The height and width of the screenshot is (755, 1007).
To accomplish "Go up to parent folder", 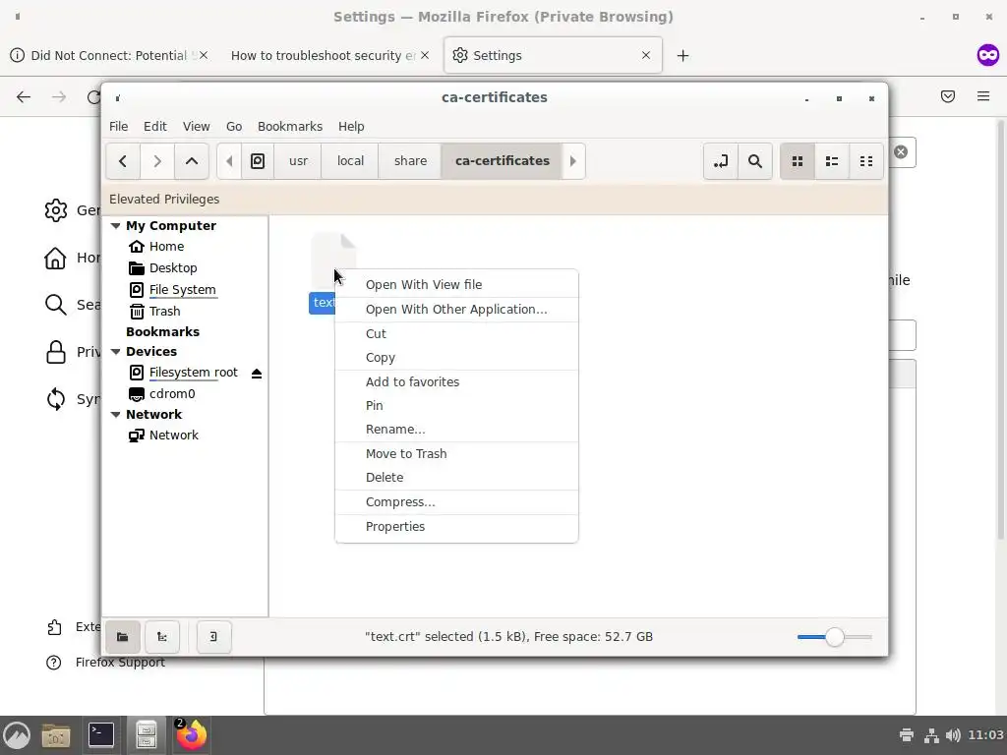I will click(192, 161).
